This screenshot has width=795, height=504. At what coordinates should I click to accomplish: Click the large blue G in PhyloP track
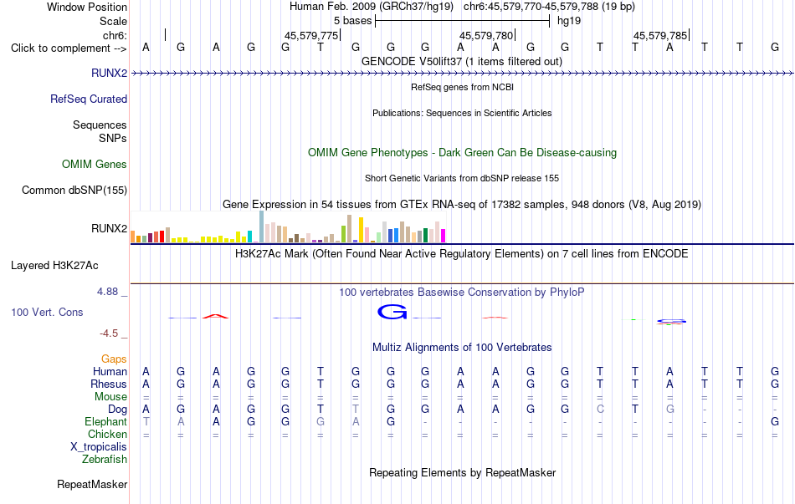392,312
